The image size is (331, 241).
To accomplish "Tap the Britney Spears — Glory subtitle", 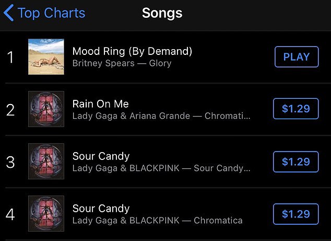I will 122,63.
